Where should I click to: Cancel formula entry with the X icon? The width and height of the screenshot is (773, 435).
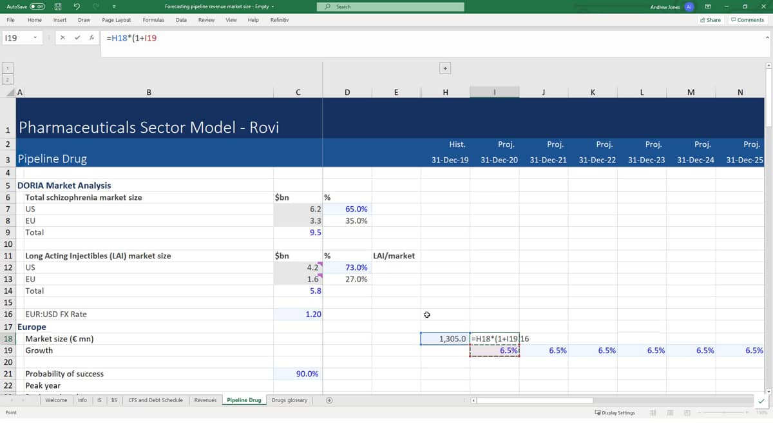(62, 38)
